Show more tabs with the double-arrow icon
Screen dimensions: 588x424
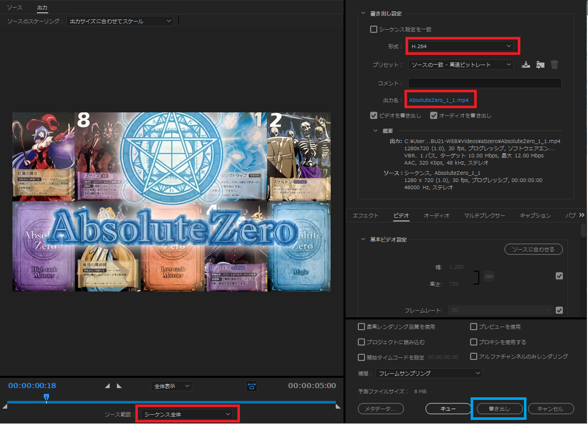pyautogui.click(x=581, y=215)
